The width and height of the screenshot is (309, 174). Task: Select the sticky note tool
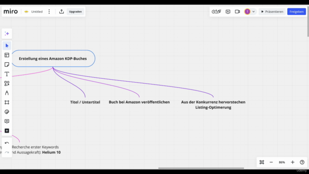coord(7,64)
